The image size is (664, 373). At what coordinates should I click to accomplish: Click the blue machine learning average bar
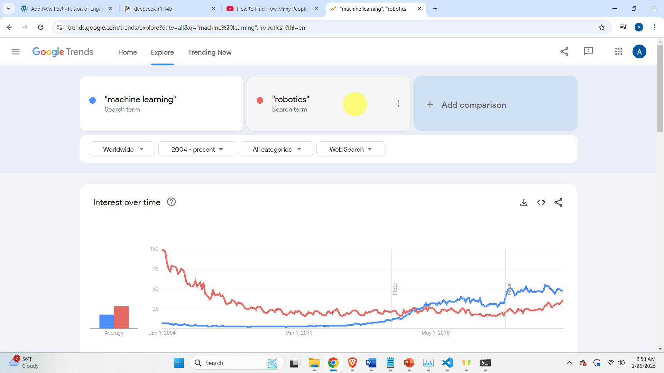point(107,321)
